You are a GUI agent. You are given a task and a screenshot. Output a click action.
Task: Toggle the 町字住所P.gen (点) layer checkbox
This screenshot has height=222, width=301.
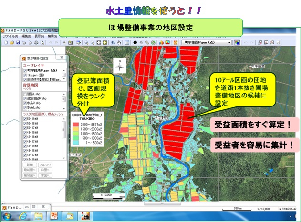tap(25, 71)
